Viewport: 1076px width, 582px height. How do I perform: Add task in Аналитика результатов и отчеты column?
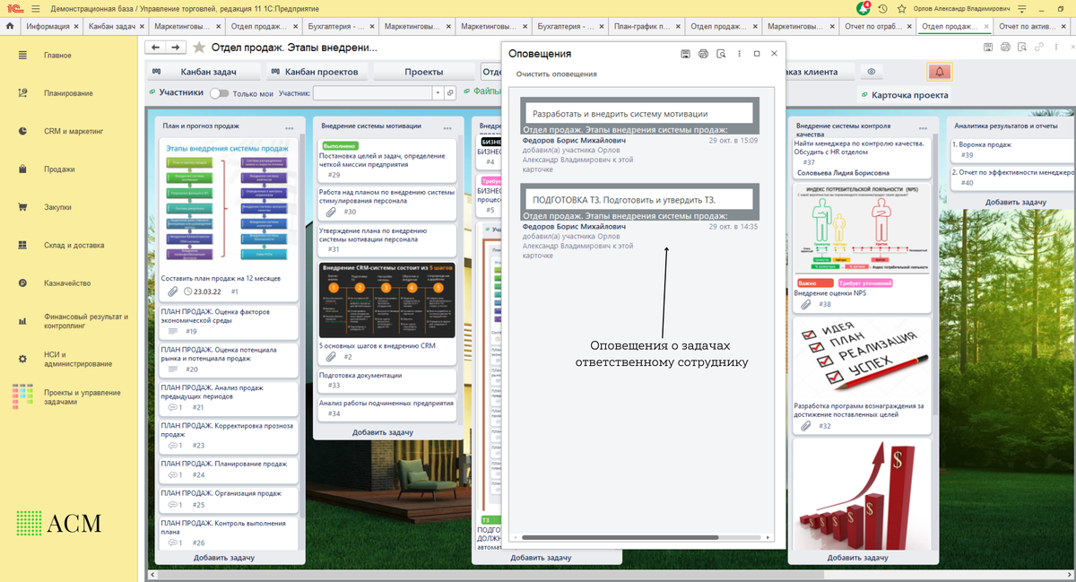click(1016, 202)
